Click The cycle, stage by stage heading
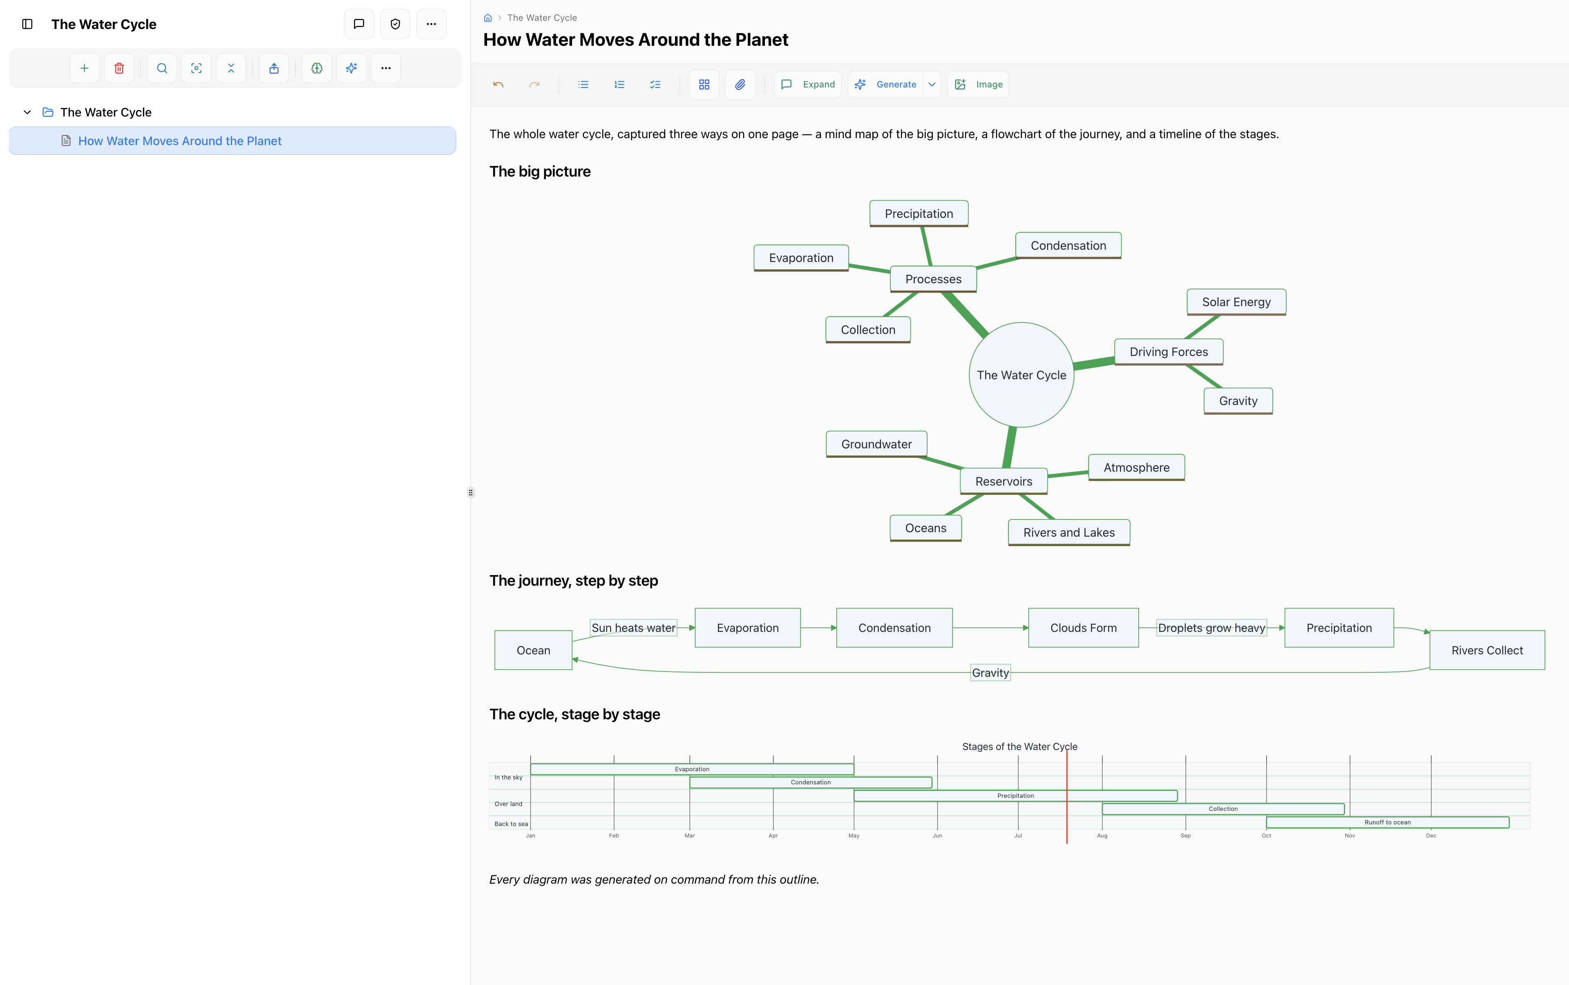The height and width of the screenshot is (985, 1569). click(x=574, y=715)
